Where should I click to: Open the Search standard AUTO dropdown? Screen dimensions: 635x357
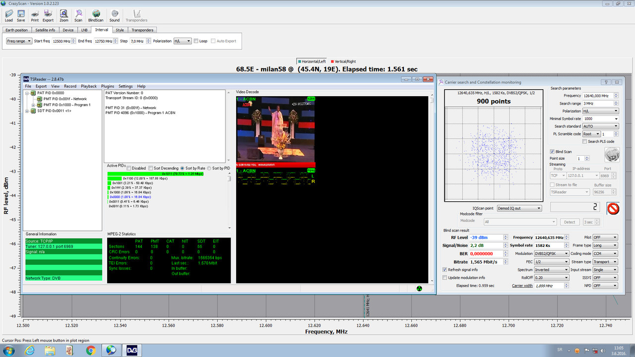coord(601,126)
